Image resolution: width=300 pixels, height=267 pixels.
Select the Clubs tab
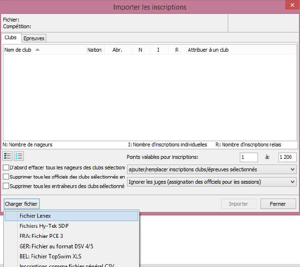pos(11,37)
